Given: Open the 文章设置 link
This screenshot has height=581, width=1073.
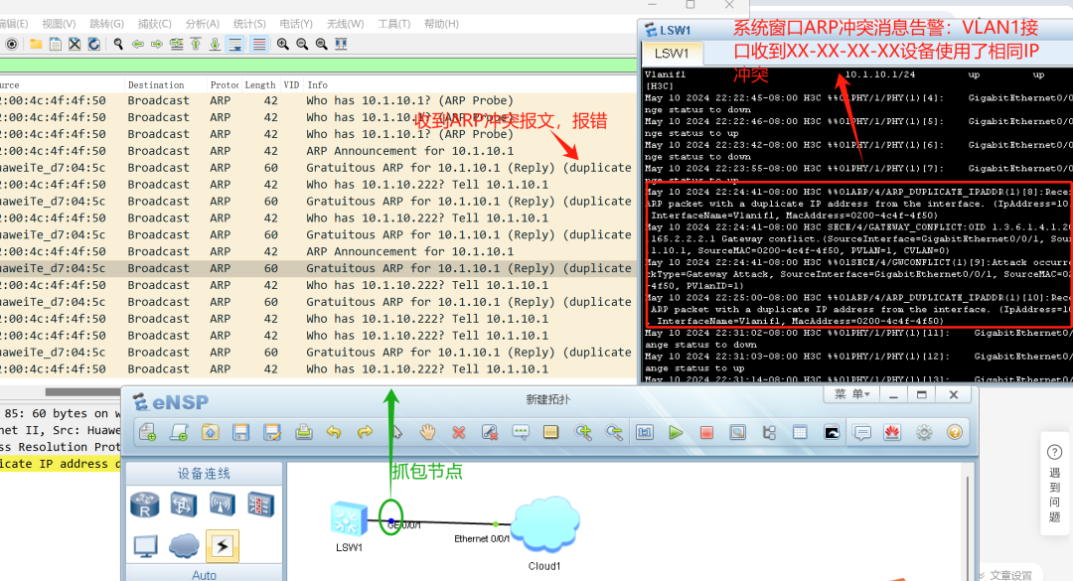Looking at the screenshot, I should (1010, 575).
